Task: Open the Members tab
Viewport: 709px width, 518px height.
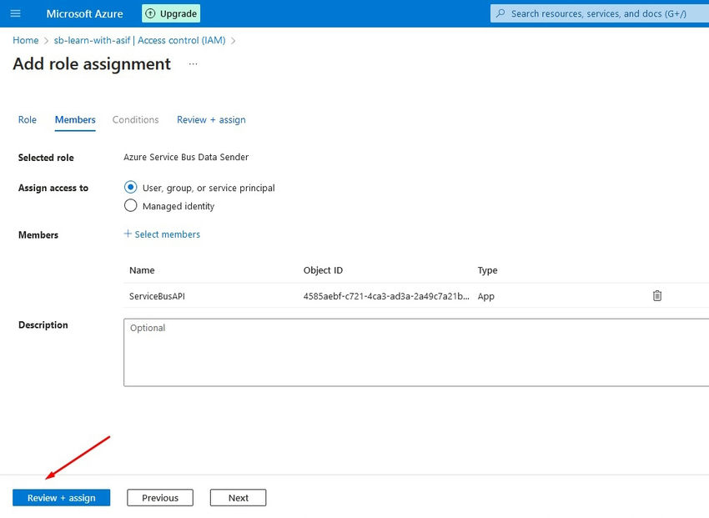Action: [x=75, y=120]
